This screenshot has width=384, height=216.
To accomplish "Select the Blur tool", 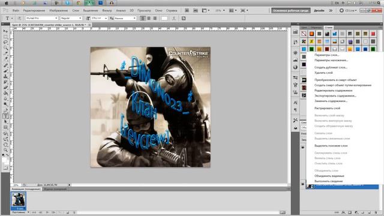I will point(5,98).
